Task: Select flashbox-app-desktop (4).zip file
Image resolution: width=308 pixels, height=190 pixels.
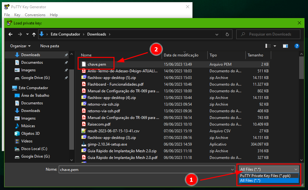Action: tap(111, 98)
